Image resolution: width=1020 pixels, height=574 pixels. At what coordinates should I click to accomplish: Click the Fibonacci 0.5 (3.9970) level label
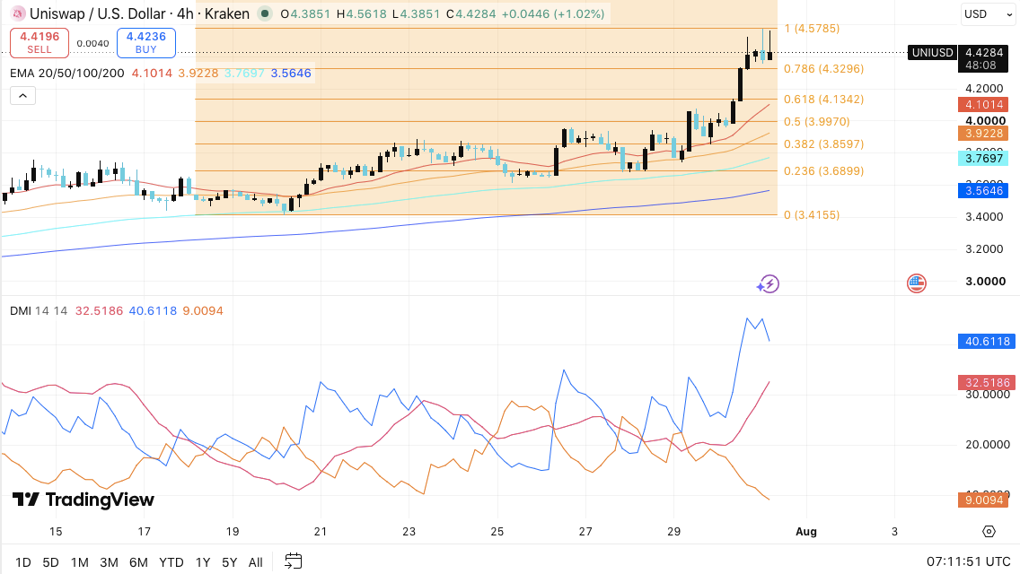click(x=817, y=122)
